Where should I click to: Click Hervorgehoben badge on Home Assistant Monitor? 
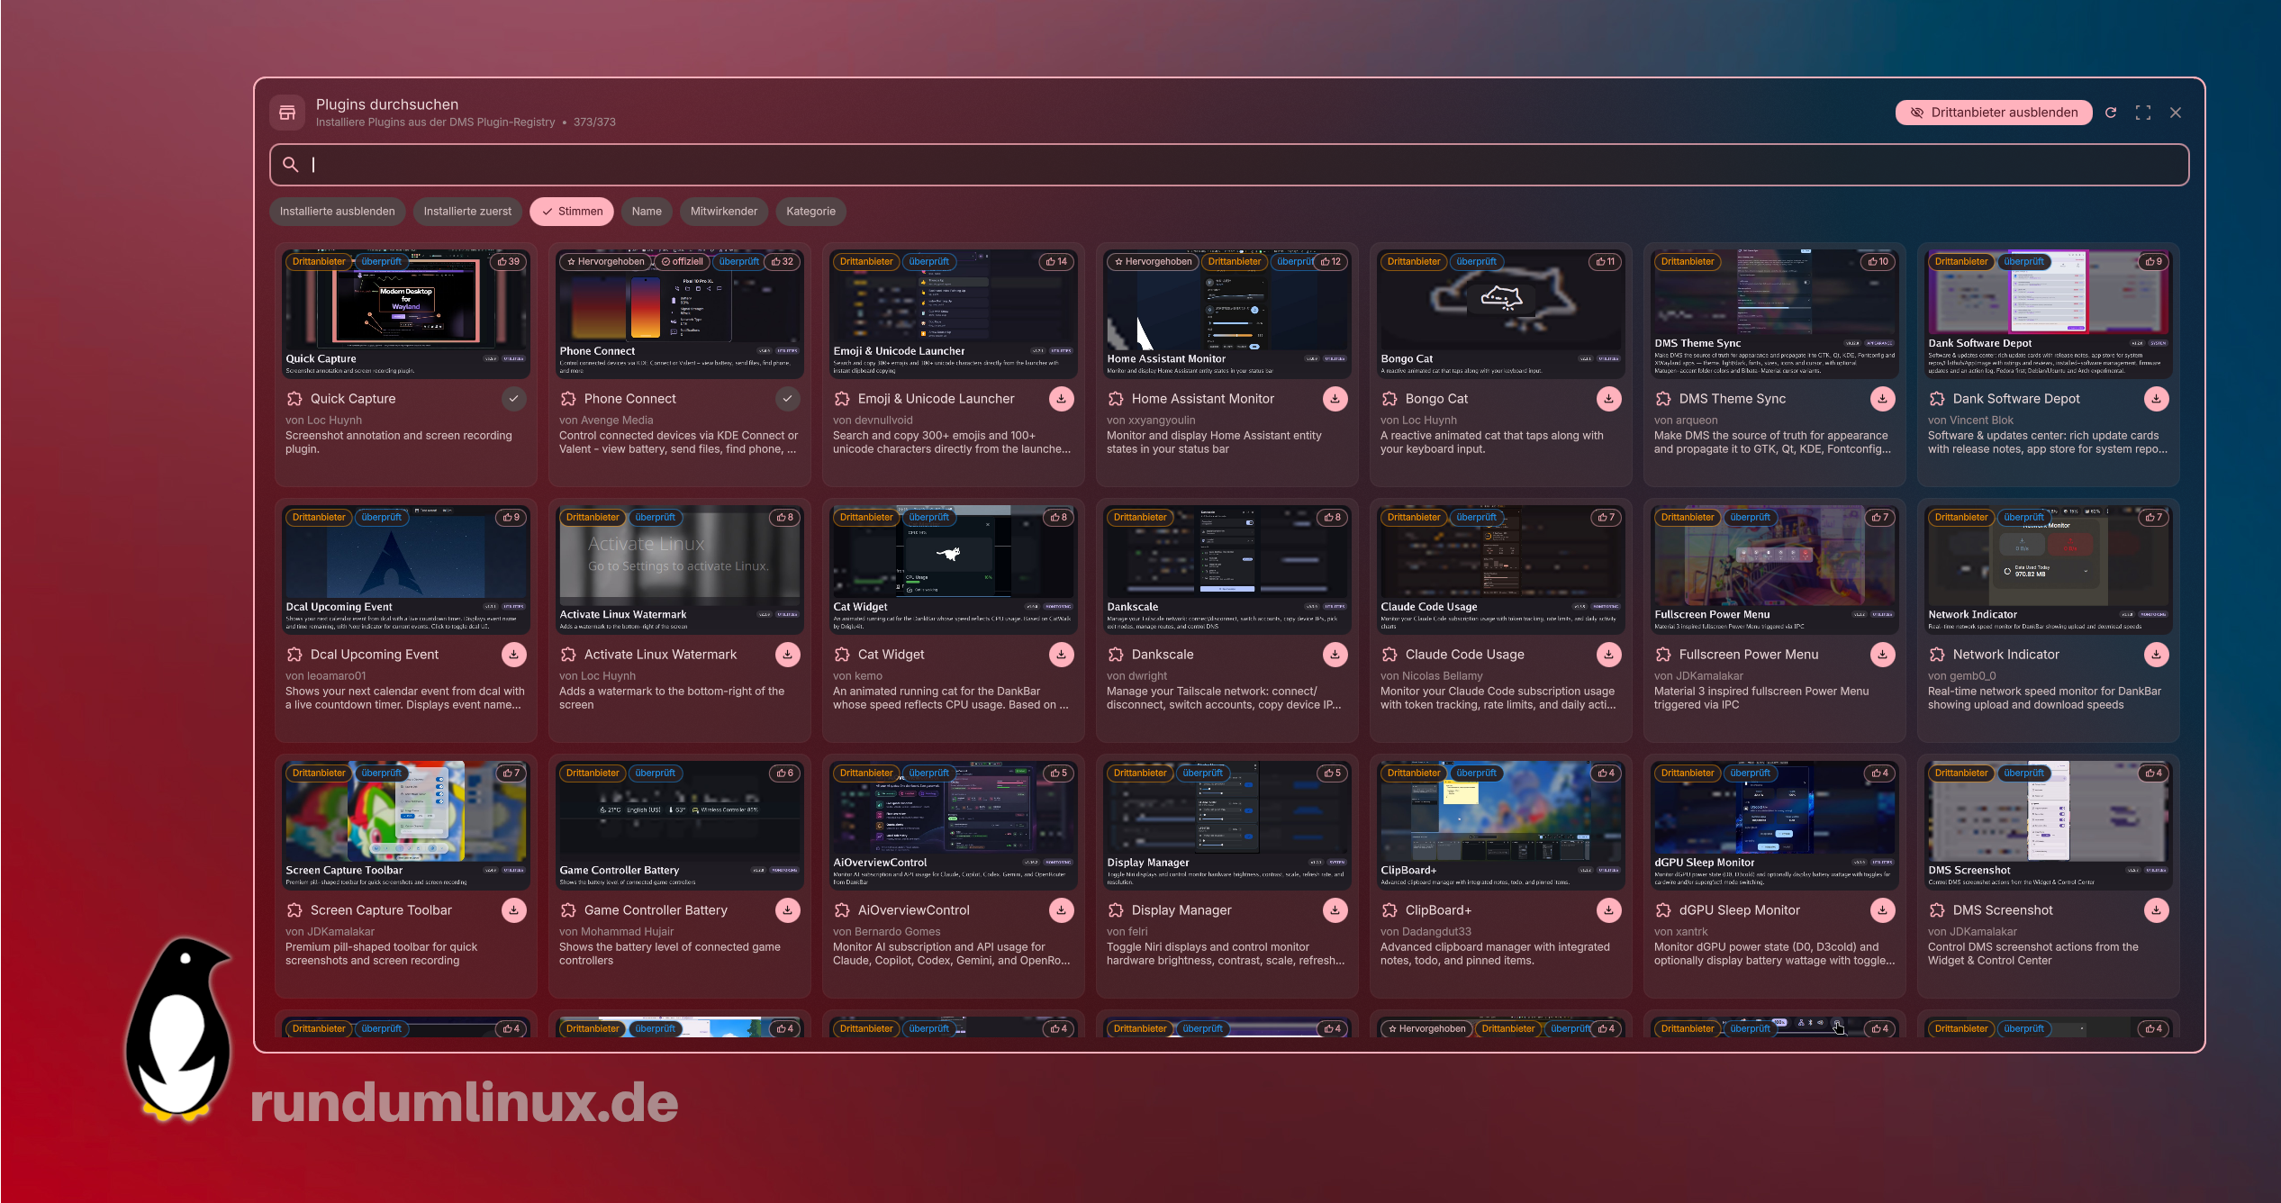[x=1153, y=262]
